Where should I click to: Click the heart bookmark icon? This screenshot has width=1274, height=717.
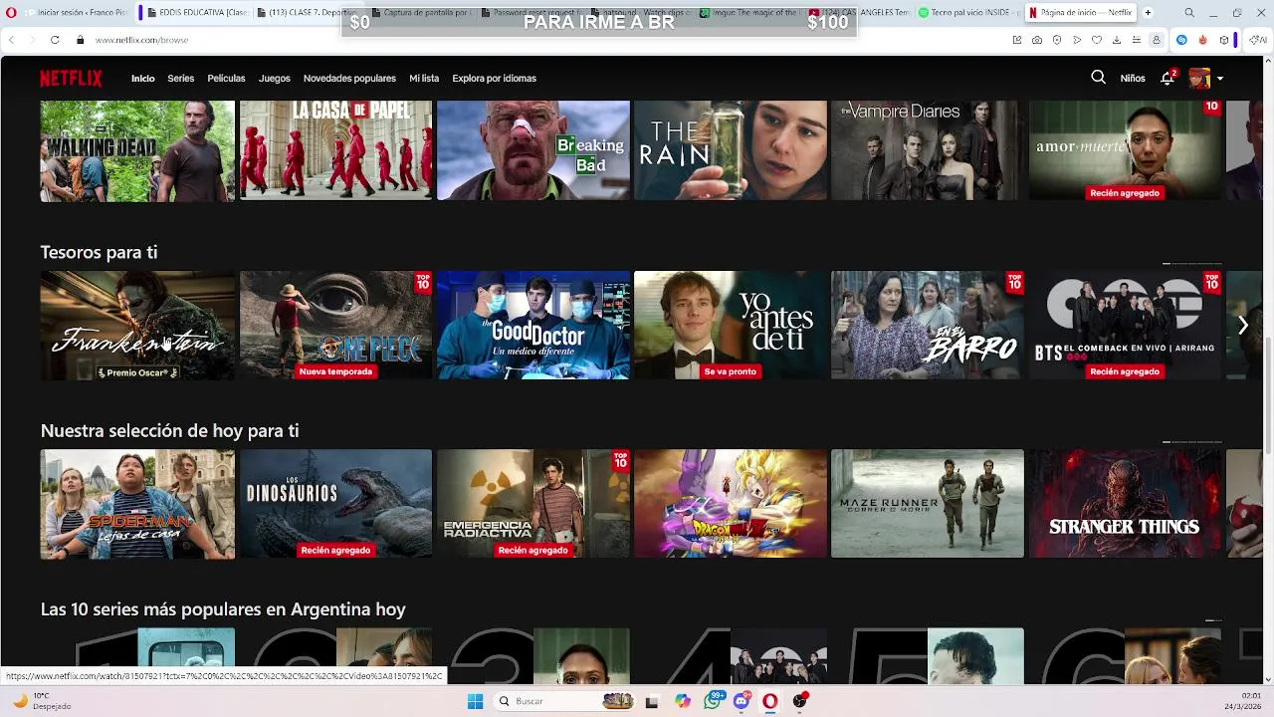coord(1097,40)
